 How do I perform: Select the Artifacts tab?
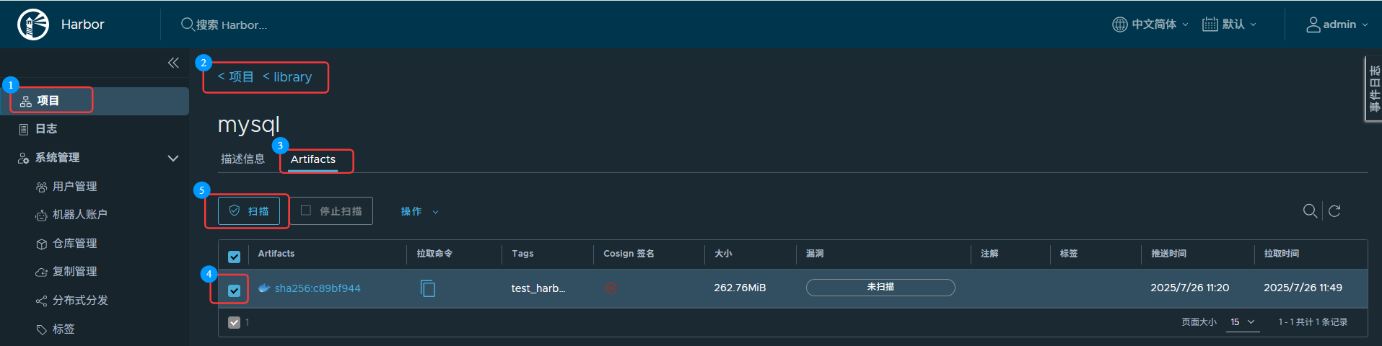pos(312,159)
